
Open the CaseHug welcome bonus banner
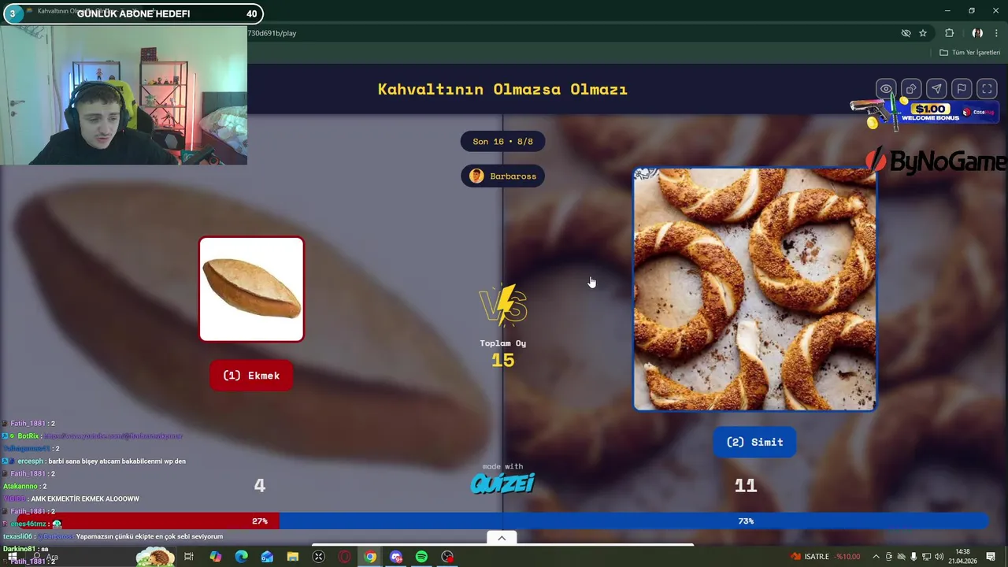(925, 113)
